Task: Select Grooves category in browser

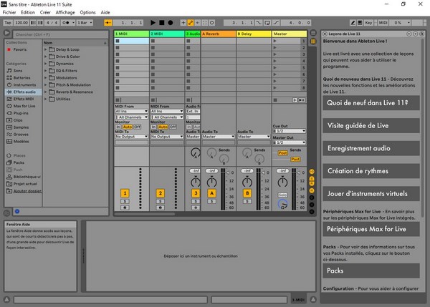Action: tap(21, 135)
